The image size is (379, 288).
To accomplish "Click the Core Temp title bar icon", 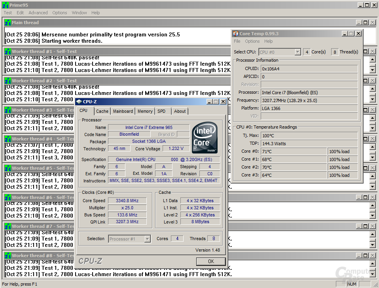I will pyautogui.click(x=236, y=34).
